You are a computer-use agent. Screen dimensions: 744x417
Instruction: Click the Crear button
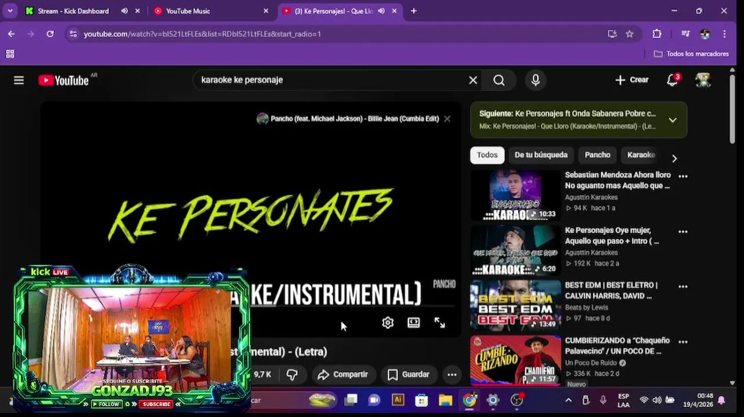tap(632, 80)
